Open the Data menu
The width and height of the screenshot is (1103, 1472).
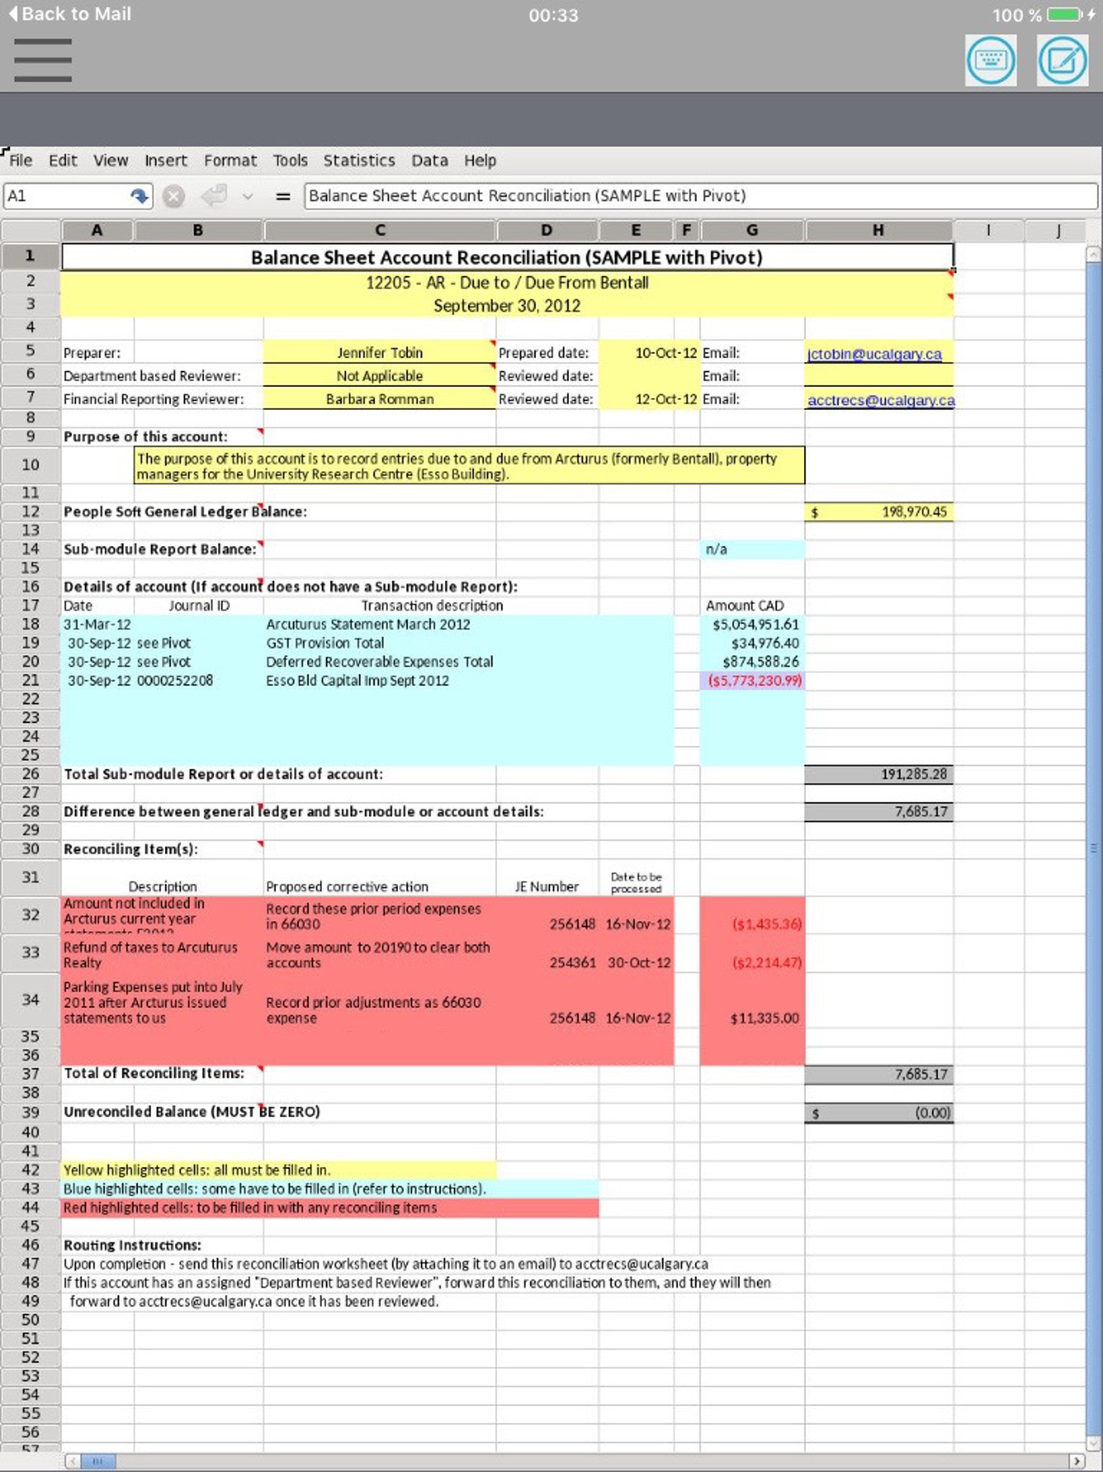click(429, 161)
